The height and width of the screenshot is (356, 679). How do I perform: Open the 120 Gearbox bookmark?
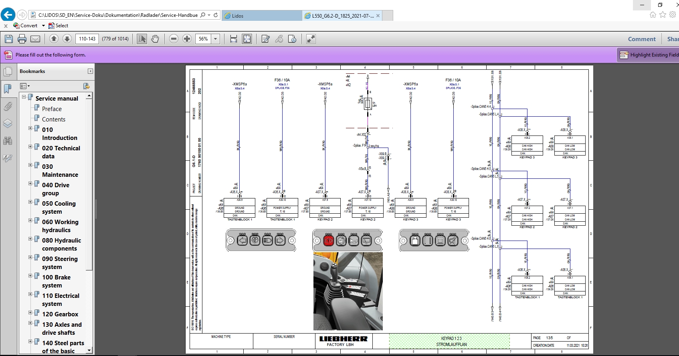click(x=60, y=314)
